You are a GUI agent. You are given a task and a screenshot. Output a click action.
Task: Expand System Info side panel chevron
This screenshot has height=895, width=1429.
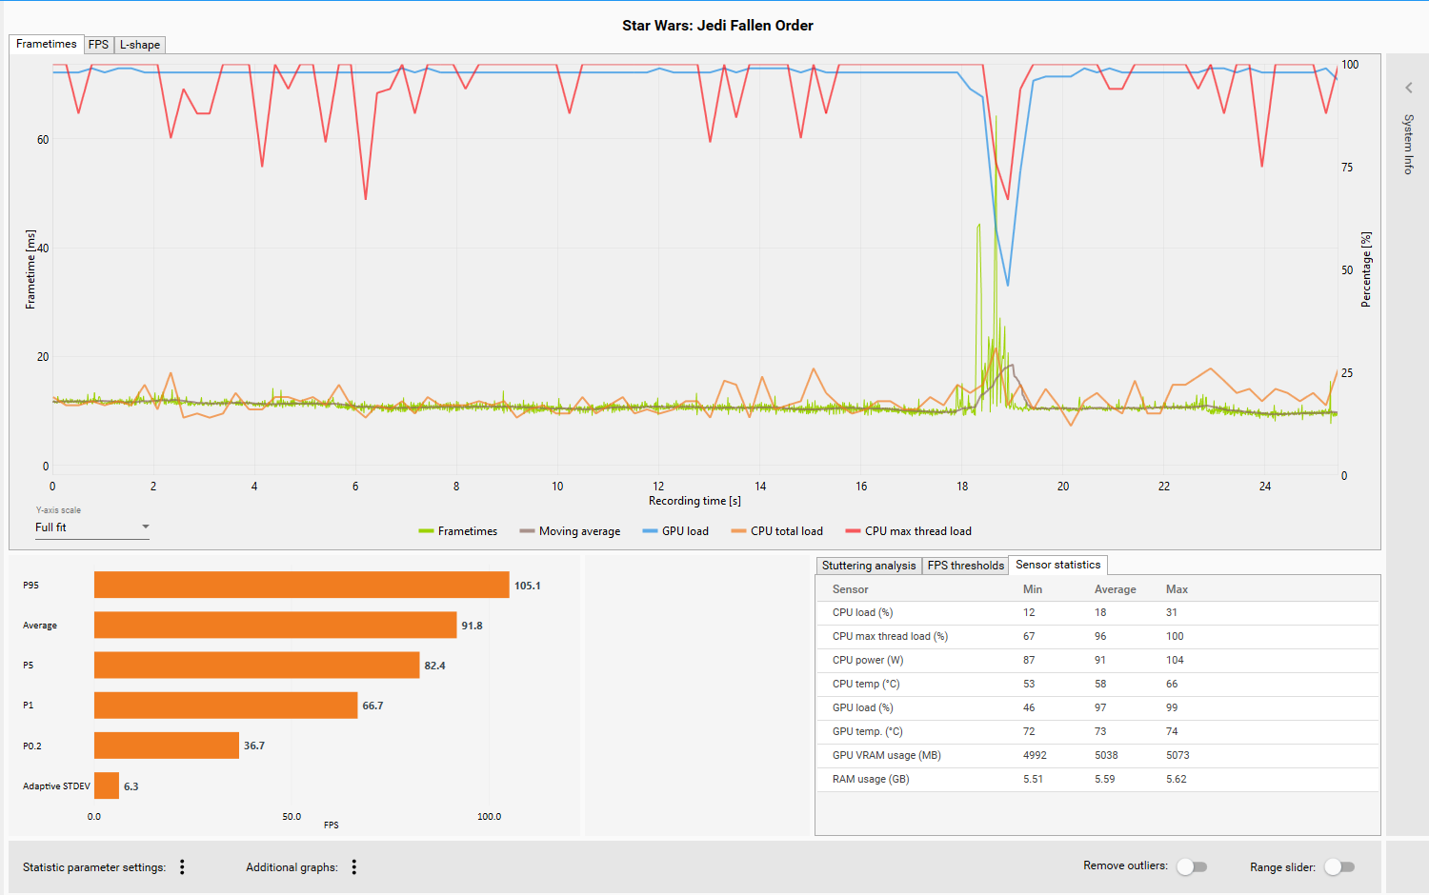point(1408,88)
